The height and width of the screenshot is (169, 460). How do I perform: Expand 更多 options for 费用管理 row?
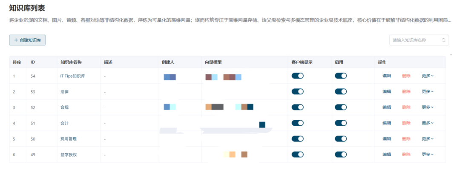click(x=428, y=139)
